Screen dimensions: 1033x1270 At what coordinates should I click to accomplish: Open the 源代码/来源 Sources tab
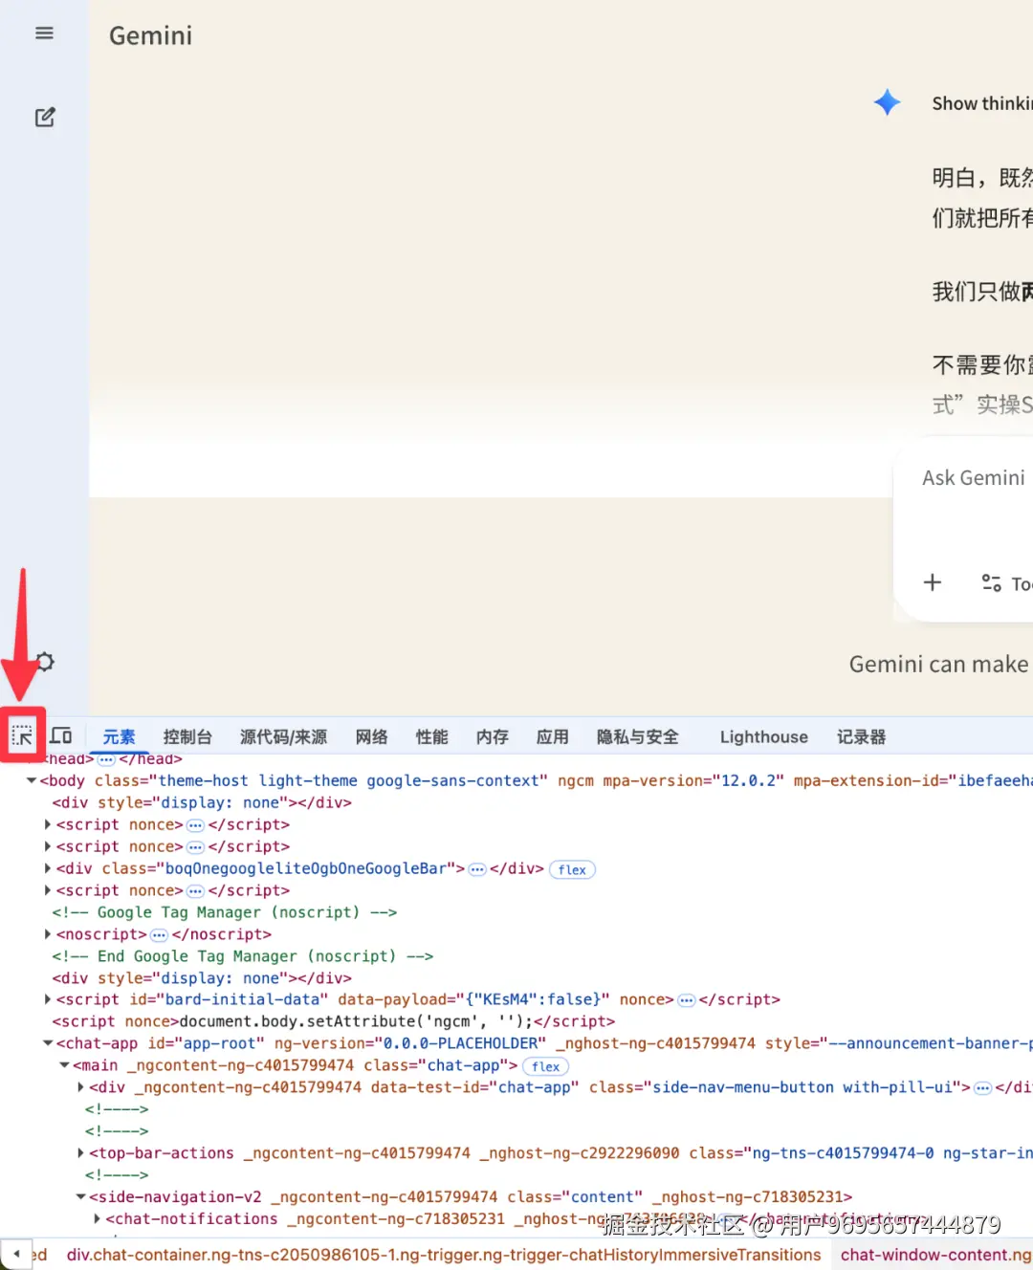tap(283, 736)
